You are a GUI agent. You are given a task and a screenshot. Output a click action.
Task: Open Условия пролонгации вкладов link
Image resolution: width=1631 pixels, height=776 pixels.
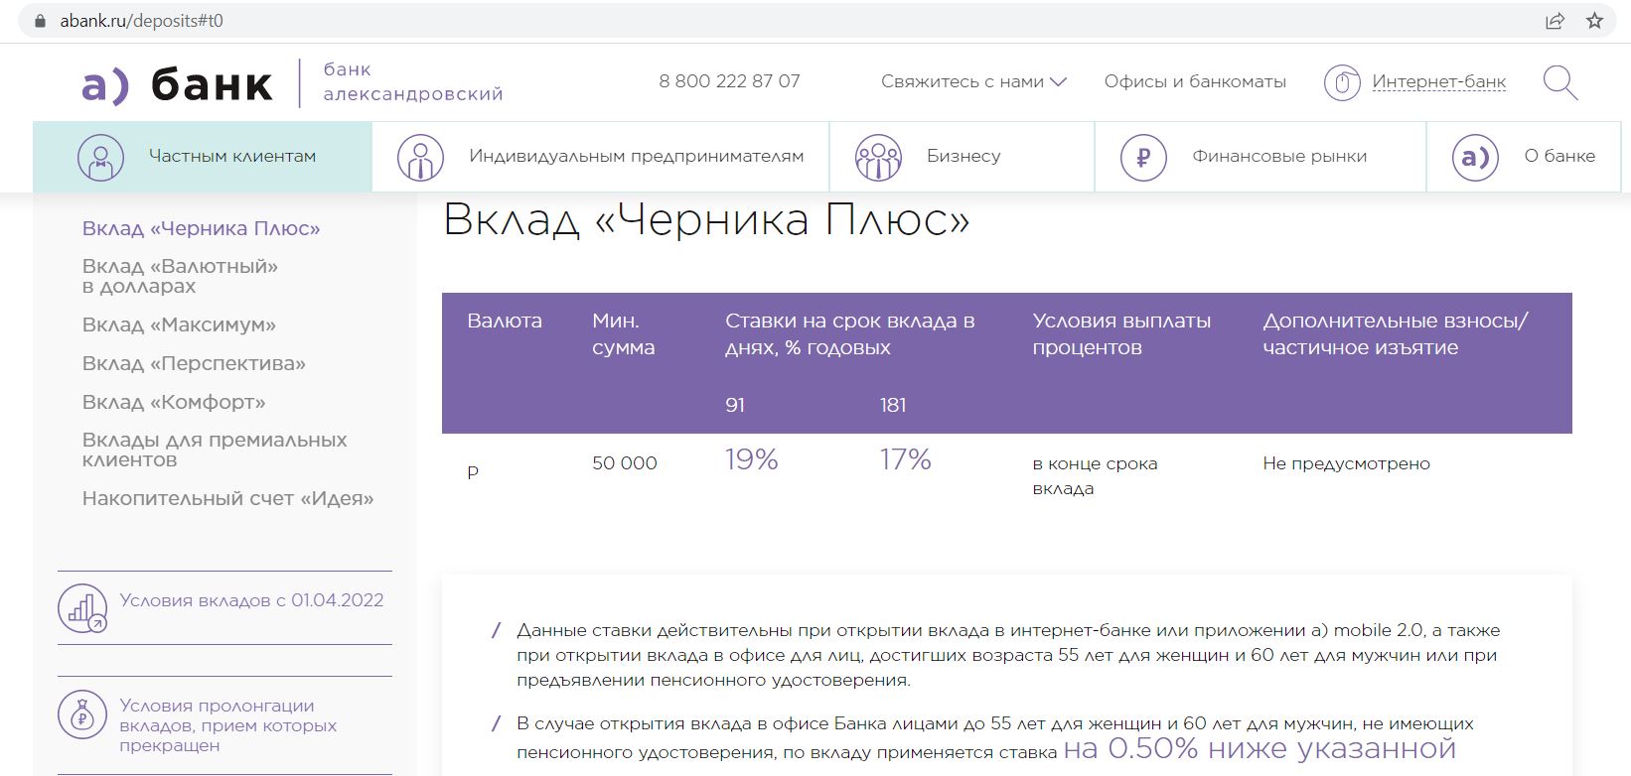(x=227, y=725)
